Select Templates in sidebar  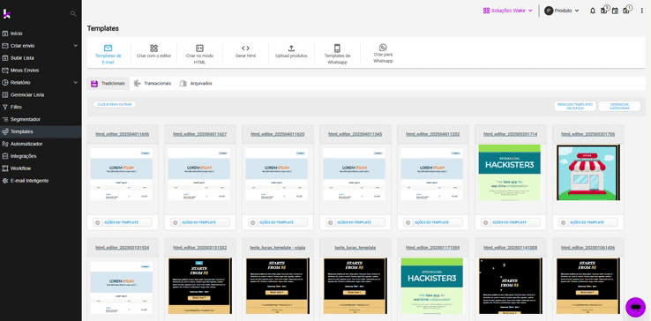point(41,131)
